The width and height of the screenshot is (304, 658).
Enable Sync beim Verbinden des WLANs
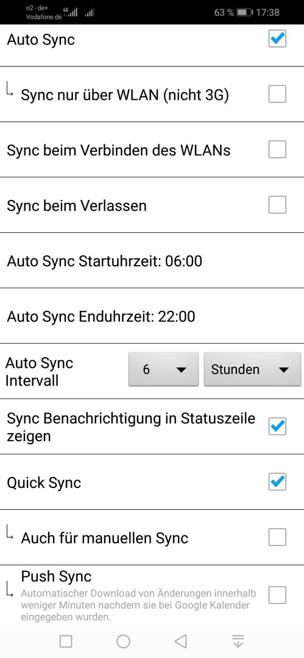(277, 149)
